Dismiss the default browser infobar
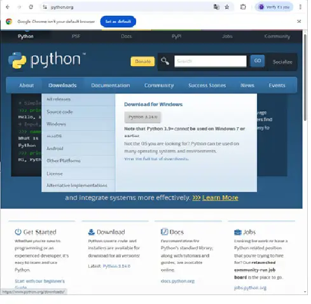The height and width of the screenshot is (304, 311). pos(299,21)
